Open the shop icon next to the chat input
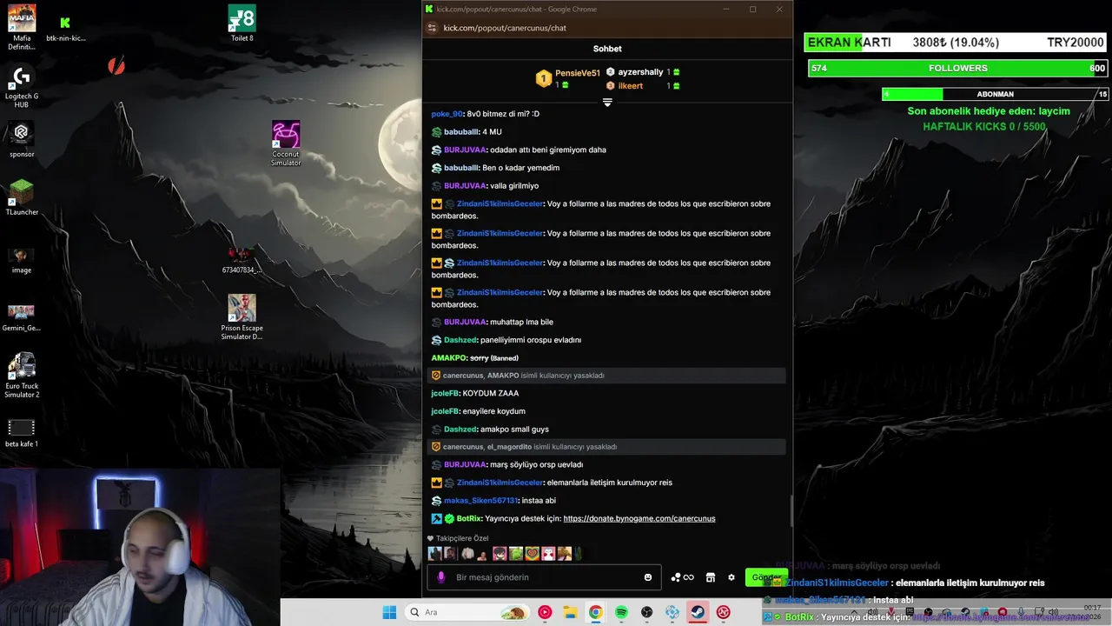Viewport: 1112px width, 626px height. [711, 577]
